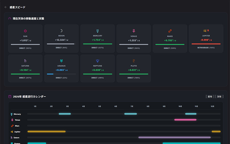Click the Uranus symbol in speed card
230x144 pixels.
[x=61, y=61]
